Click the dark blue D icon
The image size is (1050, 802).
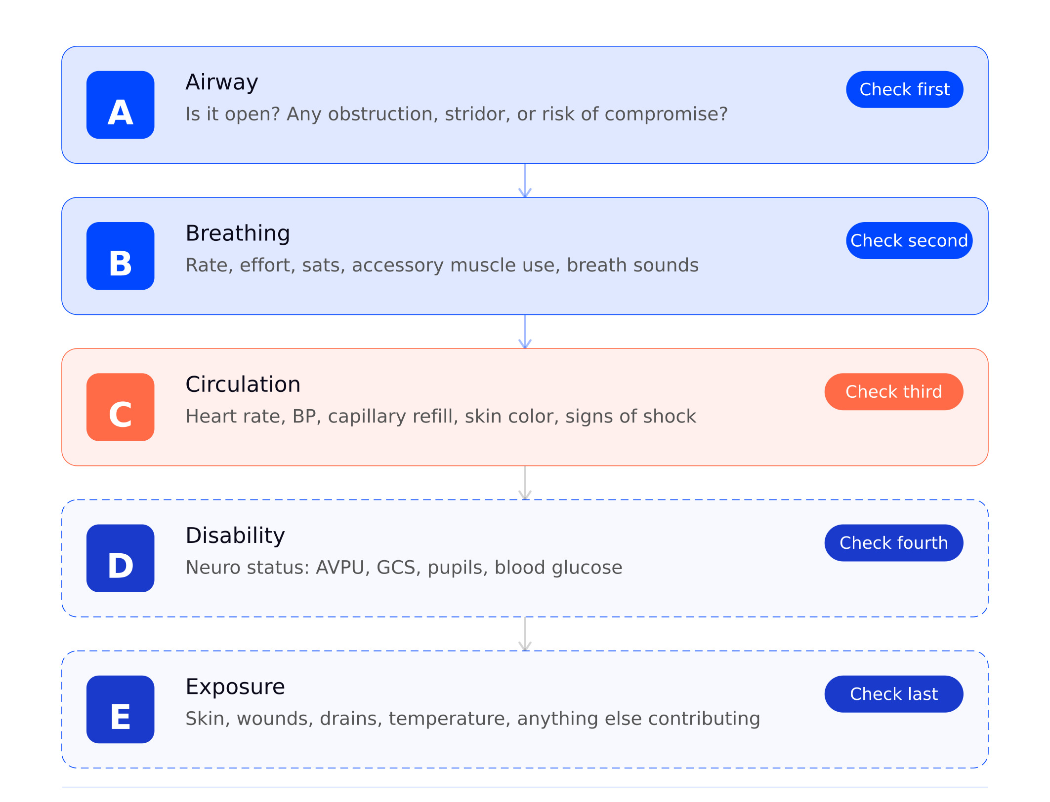pos(120,558)
